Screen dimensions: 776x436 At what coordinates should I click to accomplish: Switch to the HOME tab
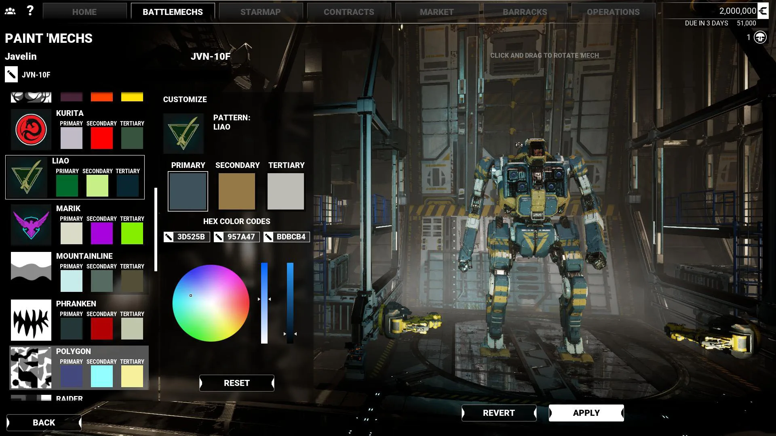coord(84,12)
